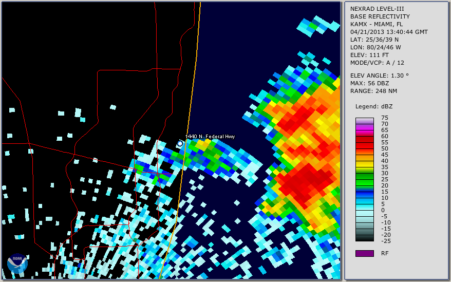The width and height of the screenshot is (451, 282).
Task: Click the '1440 N. Federal Hwy' map label
Action: (210, 137)
